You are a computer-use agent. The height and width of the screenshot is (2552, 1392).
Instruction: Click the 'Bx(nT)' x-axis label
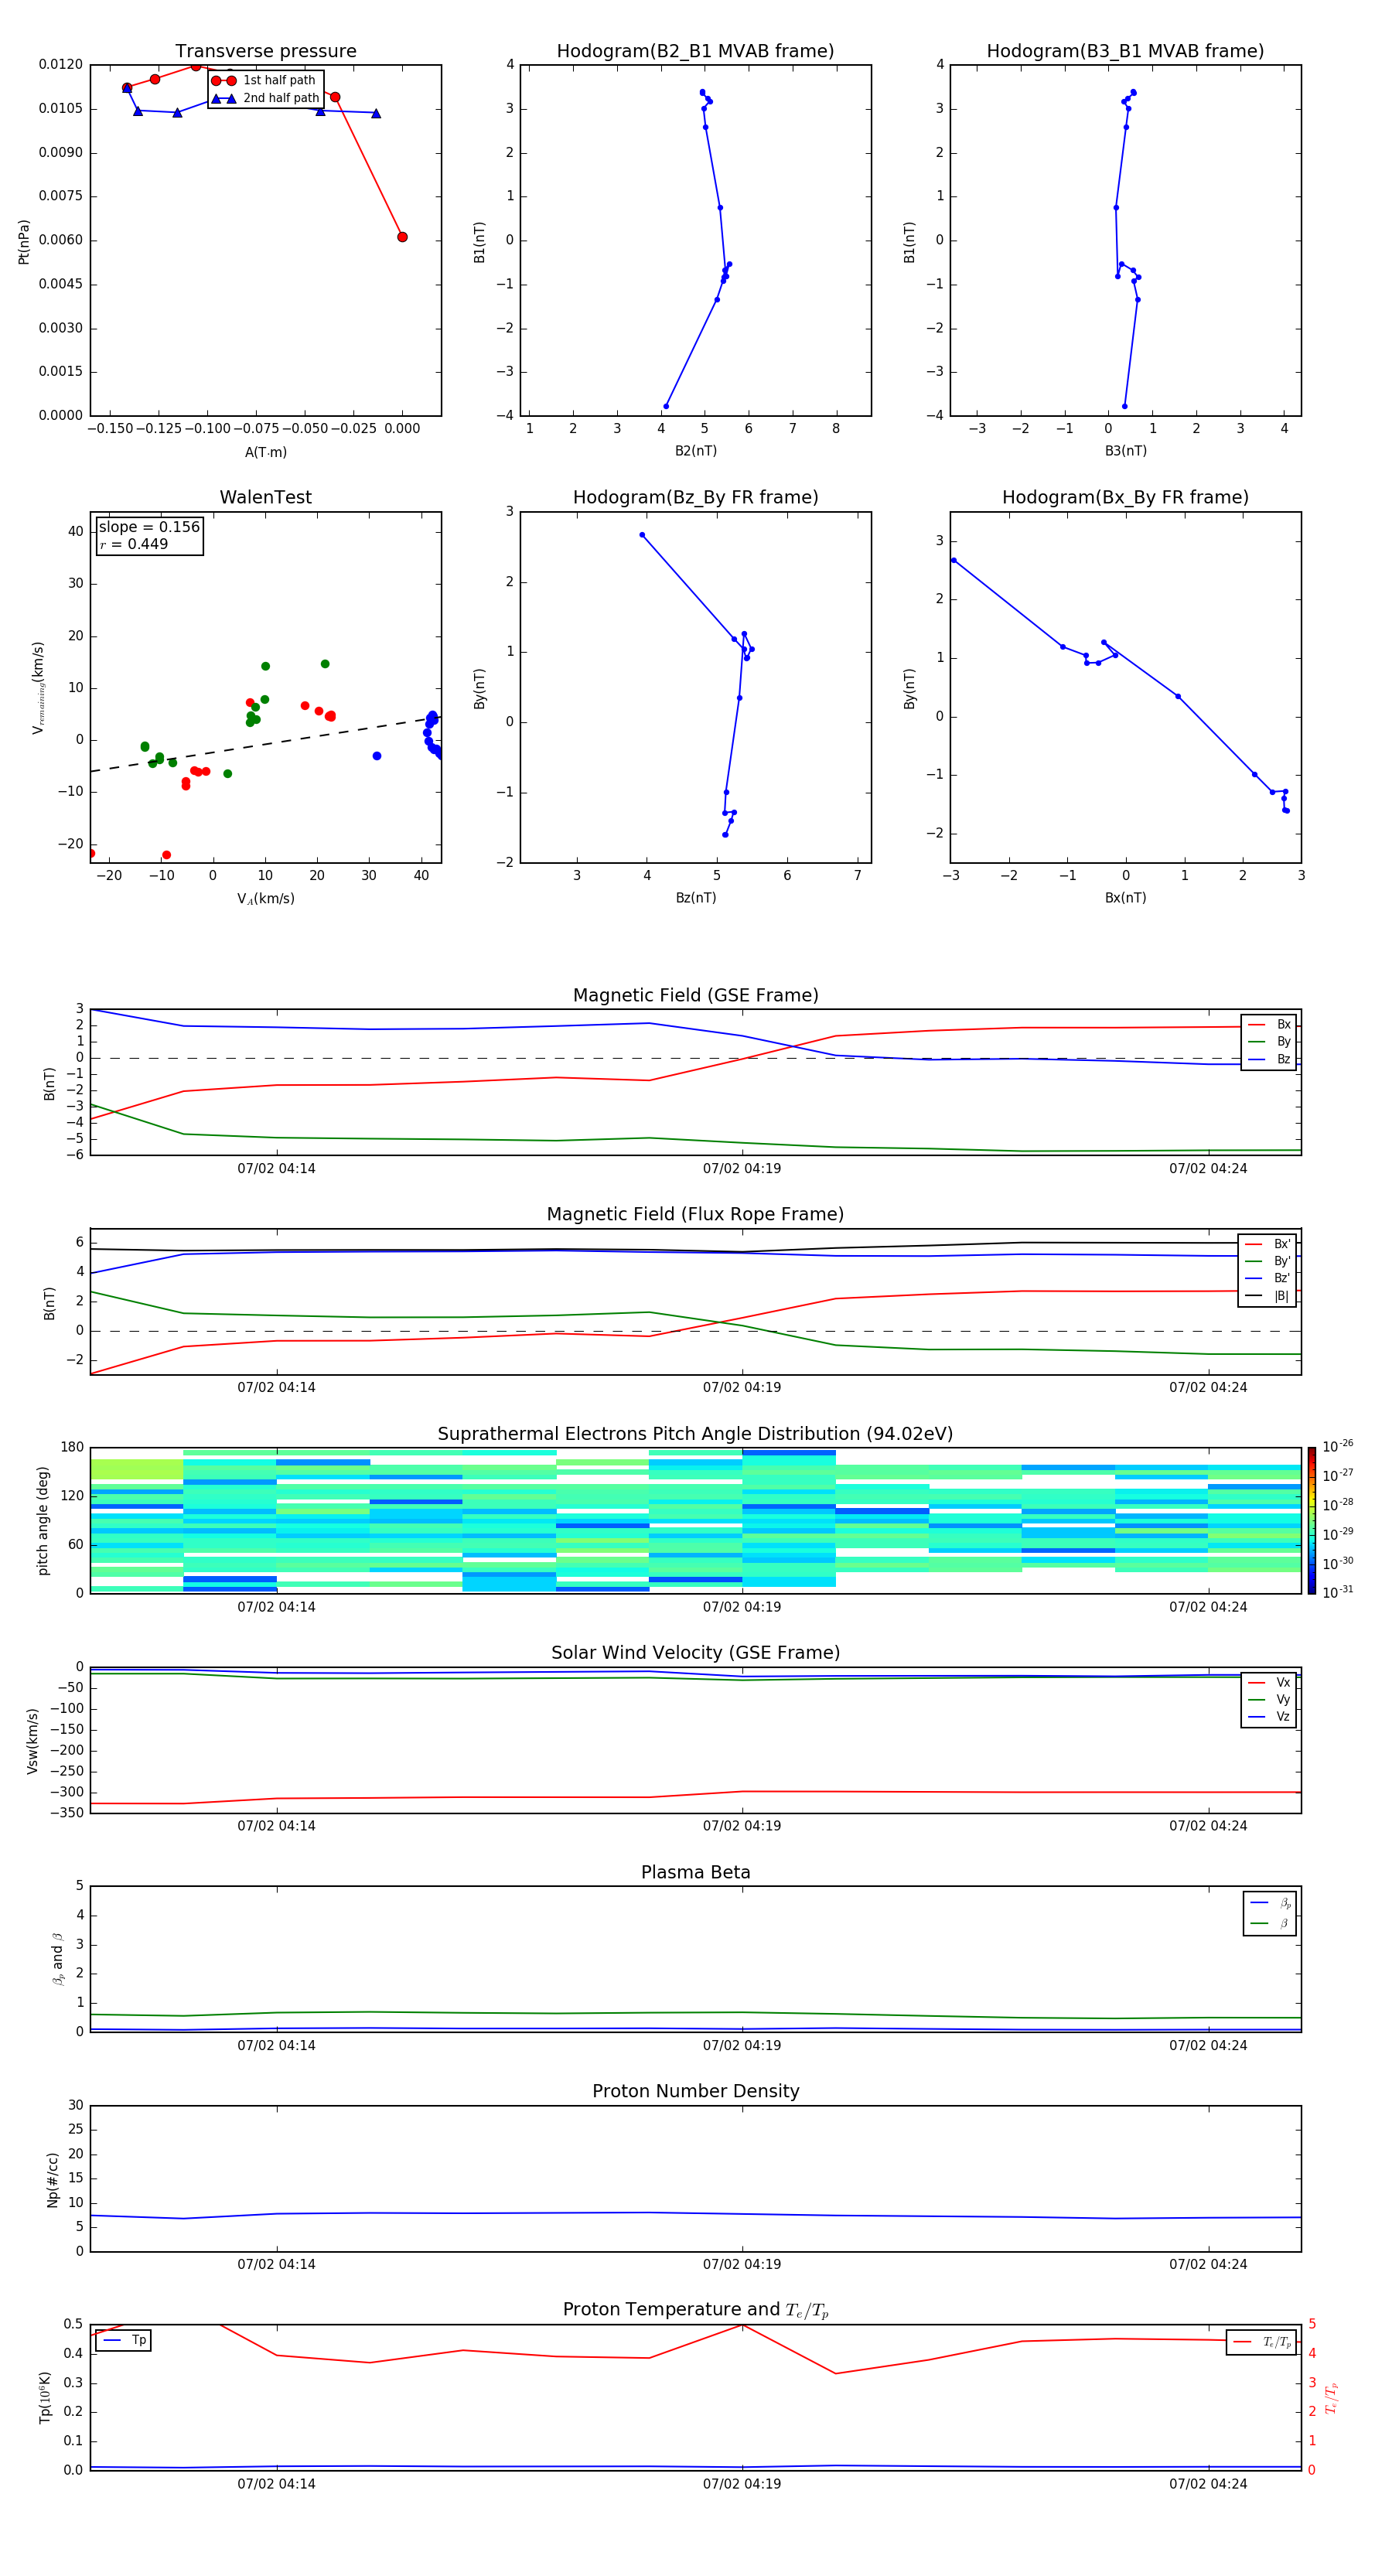(1125, 898)
